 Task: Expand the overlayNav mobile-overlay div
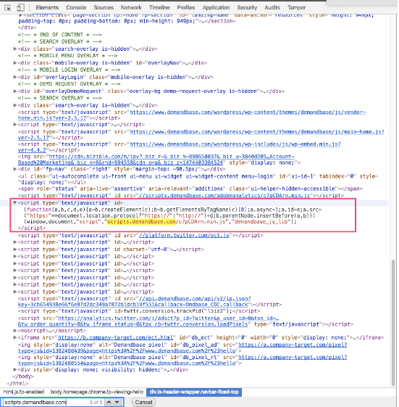point(15,63)
